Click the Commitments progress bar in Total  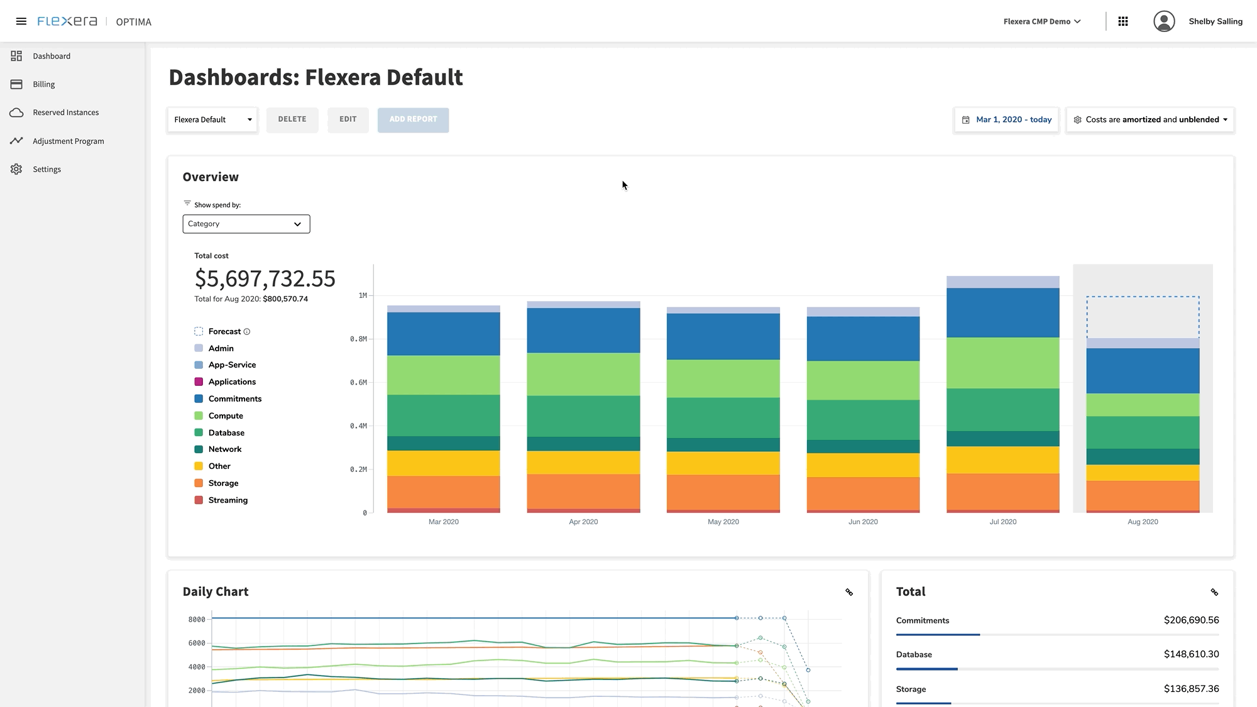coord(1058,635)
